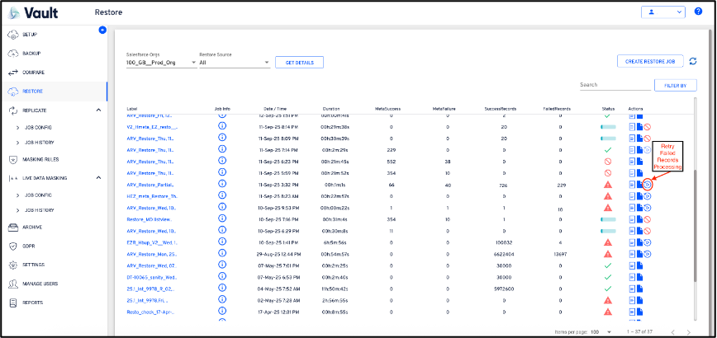Screen dimensions: 717x338
Task: Open the Restore Source dropdown
Action: tap(235, 63)
